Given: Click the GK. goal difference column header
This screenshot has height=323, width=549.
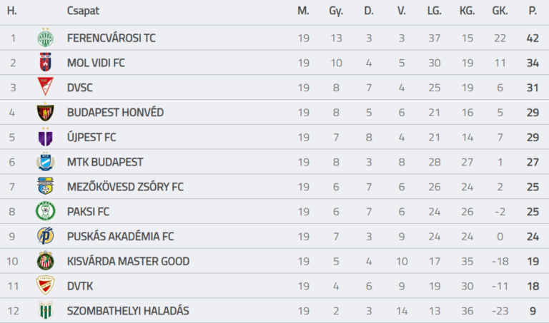Looking at the screenshot, I should pos(500,11).
